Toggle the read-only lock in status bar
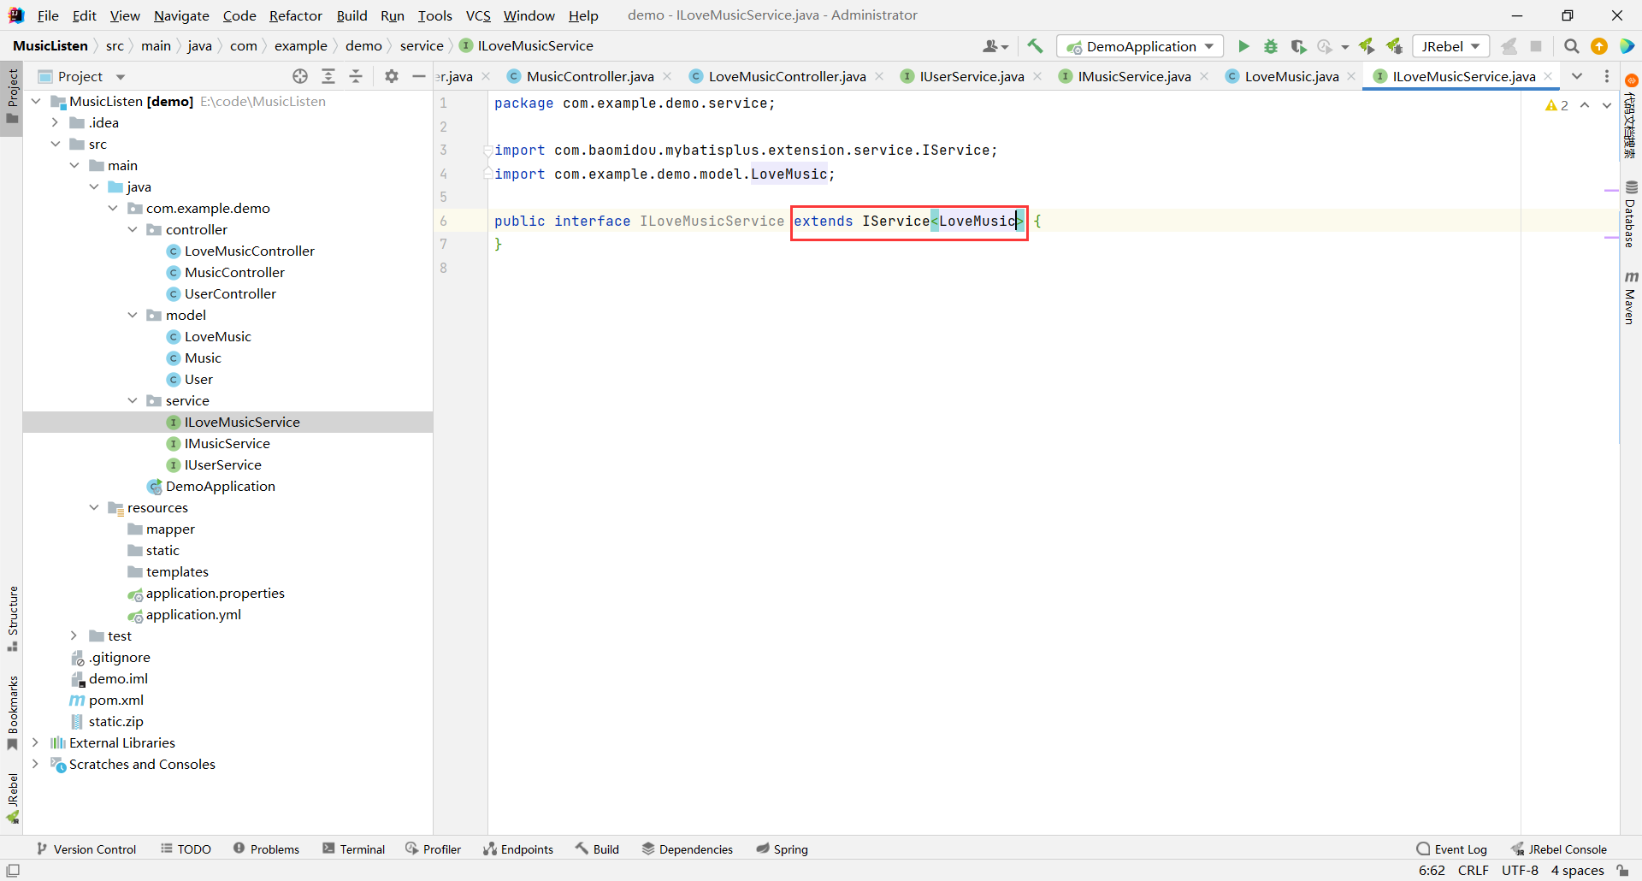This screenshot has height=881, width=1642. tap(1622, 871)
